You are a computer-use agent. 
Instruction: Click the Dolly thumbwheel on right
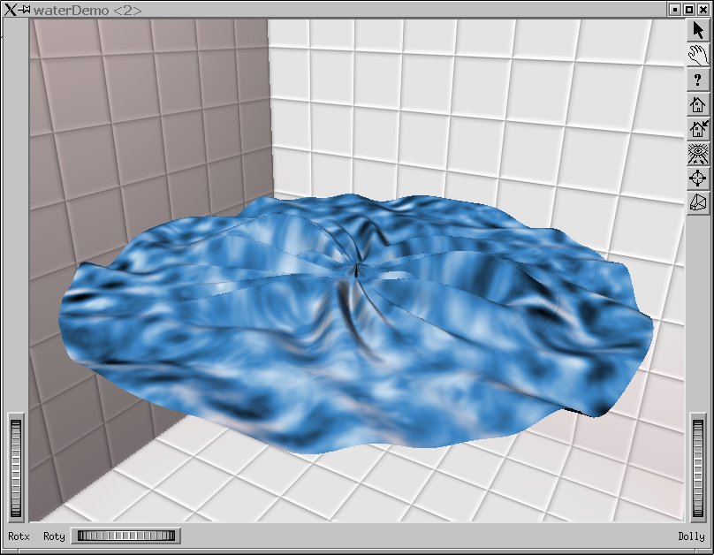pyautogui.click(x=698, y=468)
